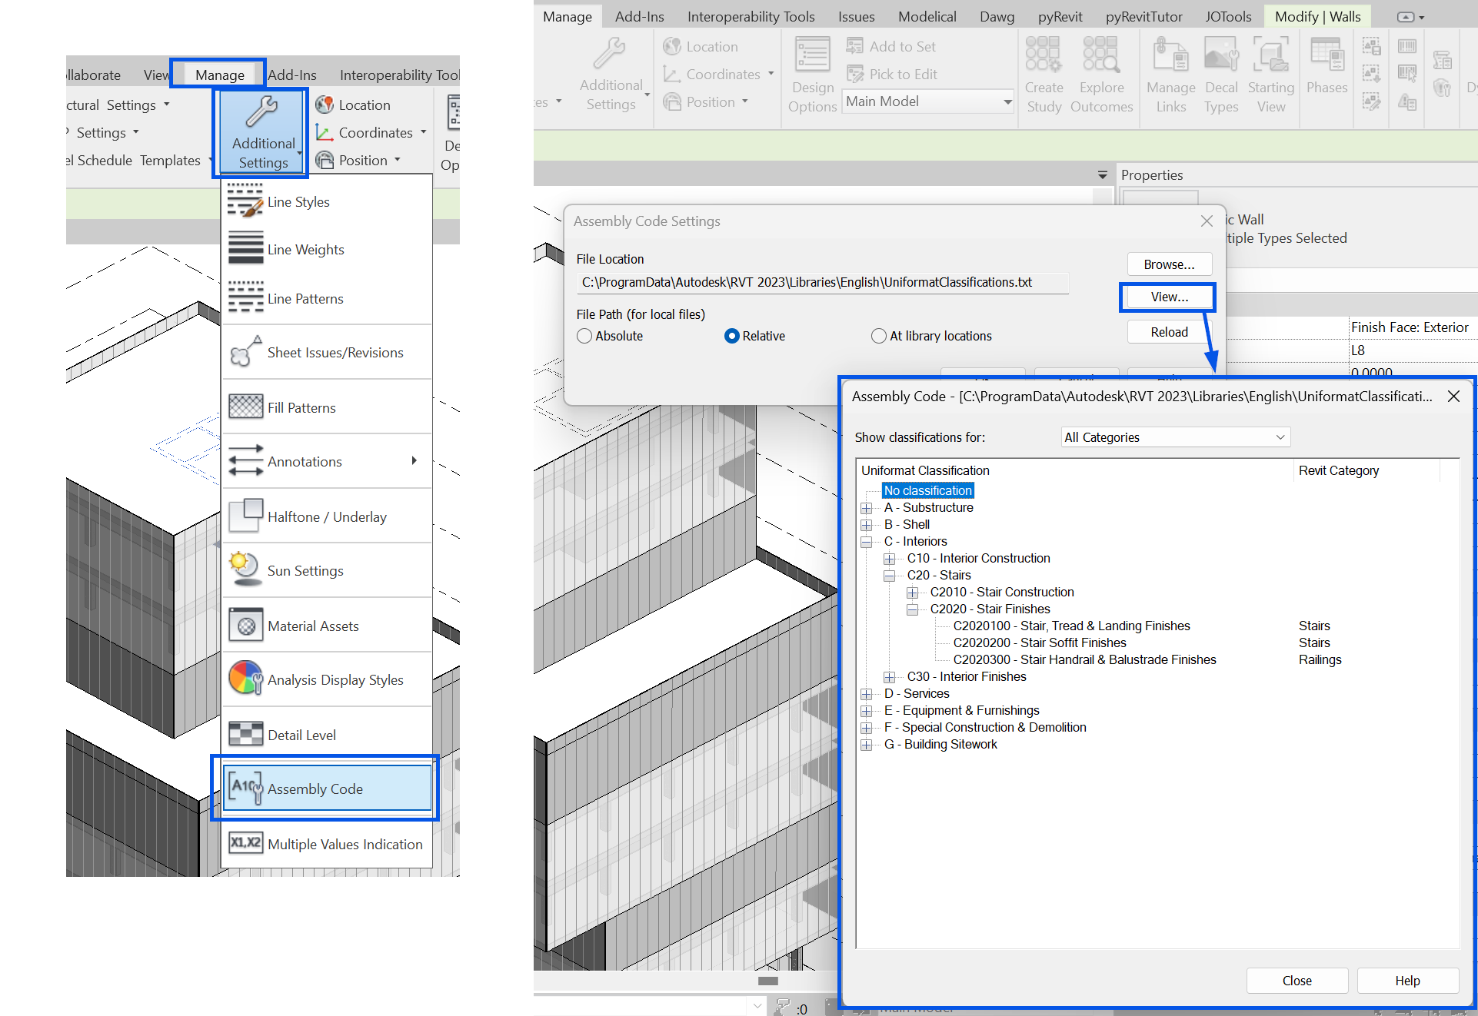1478x1016 pixels.
Task: Switch to Interoperability Tools tab in right ribbon
Action: [x=751, y=16]
